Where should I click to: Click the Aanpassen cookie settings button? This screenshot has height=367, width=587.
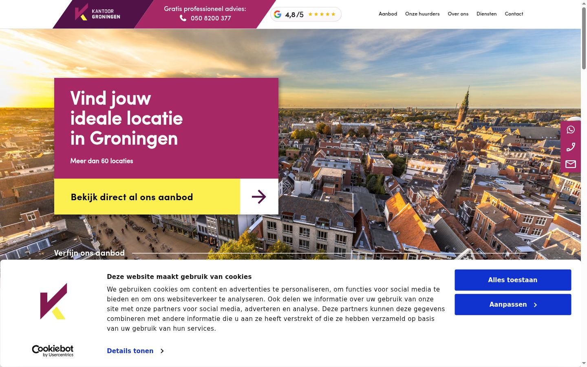(x=513, y=305)
